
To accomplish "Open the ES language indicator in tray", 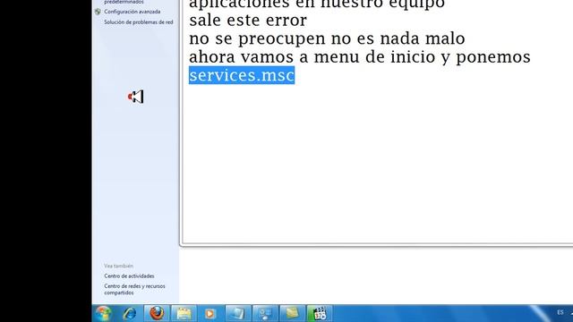I will pos(560,312).
